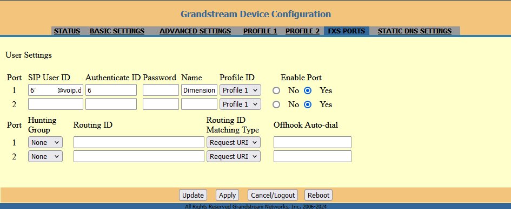Open Port 1 Routing ID Matching Type dropdown
Screen dimensions: 511x209
(234, 142)
